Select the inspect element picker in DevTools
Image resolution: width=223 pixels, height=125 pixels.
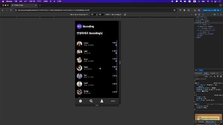pos(196,15)
